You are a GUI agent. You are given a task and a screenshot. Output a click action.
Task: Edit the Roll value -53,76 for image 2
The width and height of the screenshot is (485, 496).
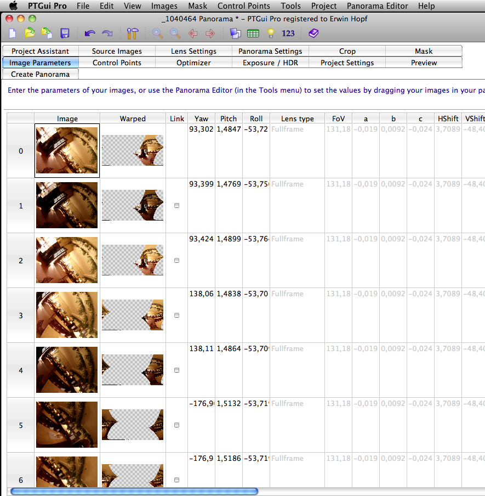point(256,239)
